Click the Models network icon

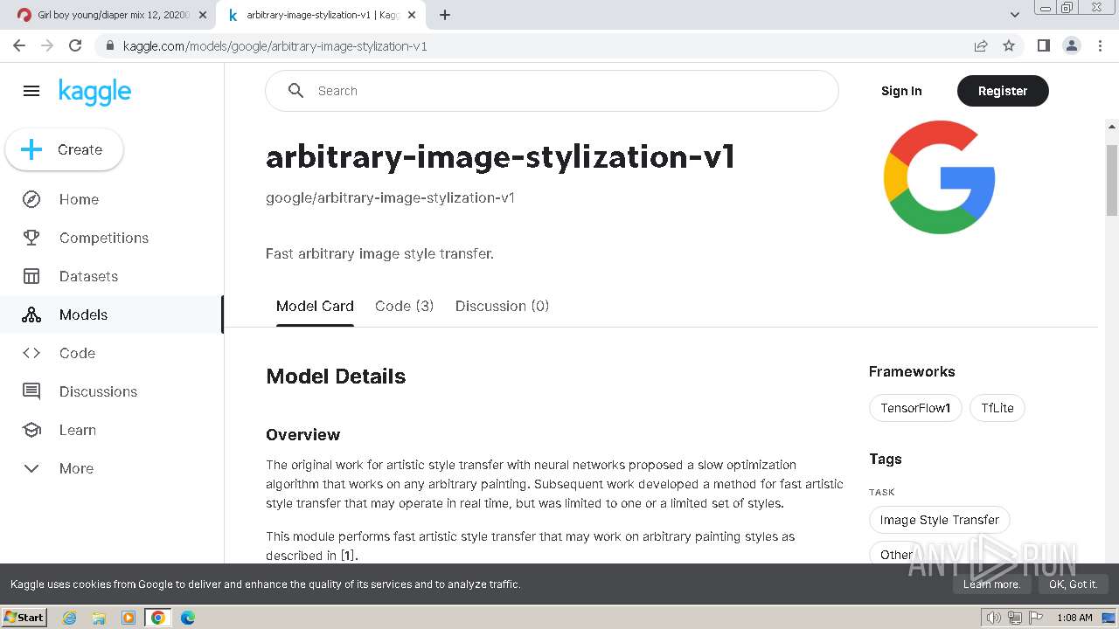pos(31,314)
